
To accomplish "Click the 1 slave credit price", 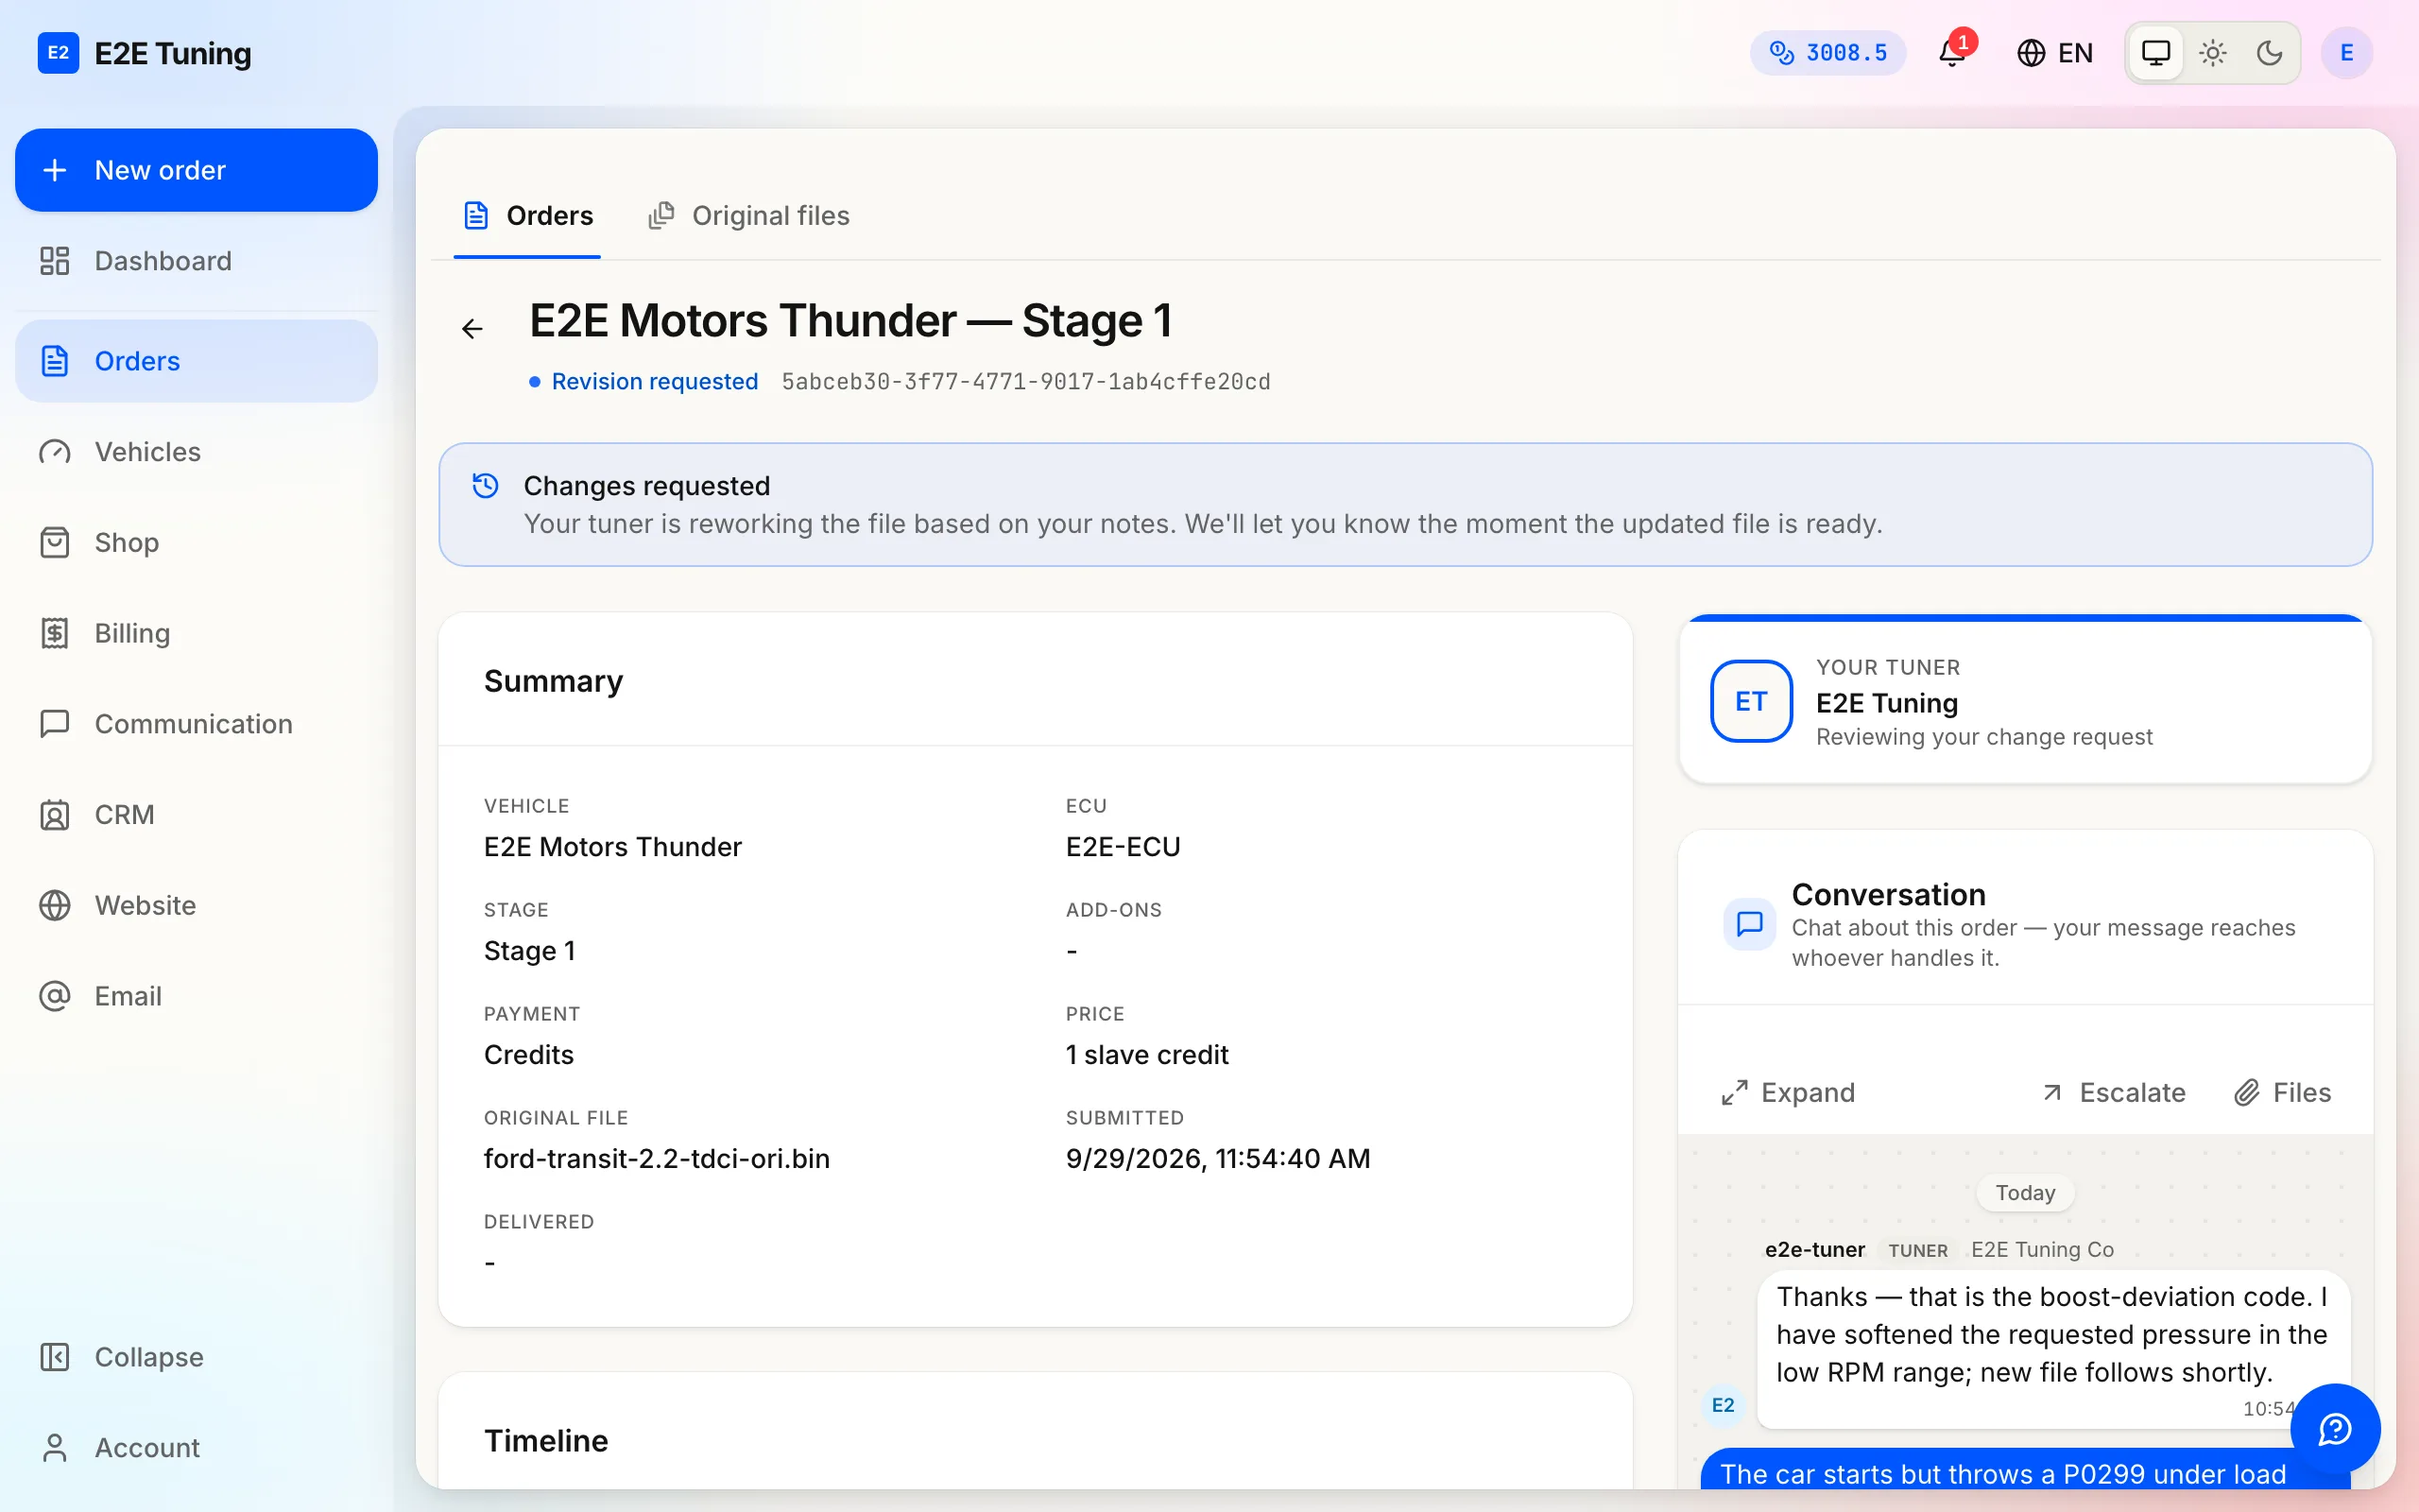I will click(x=1146, y=1055).
